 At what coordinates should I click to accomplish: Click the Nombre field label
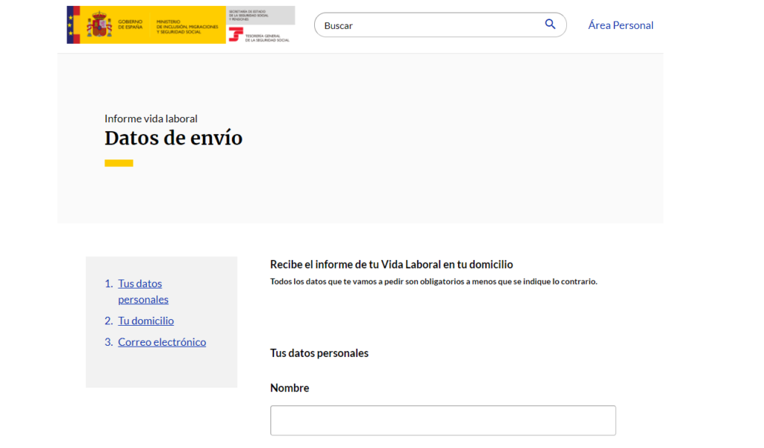[x=289, y=388]
